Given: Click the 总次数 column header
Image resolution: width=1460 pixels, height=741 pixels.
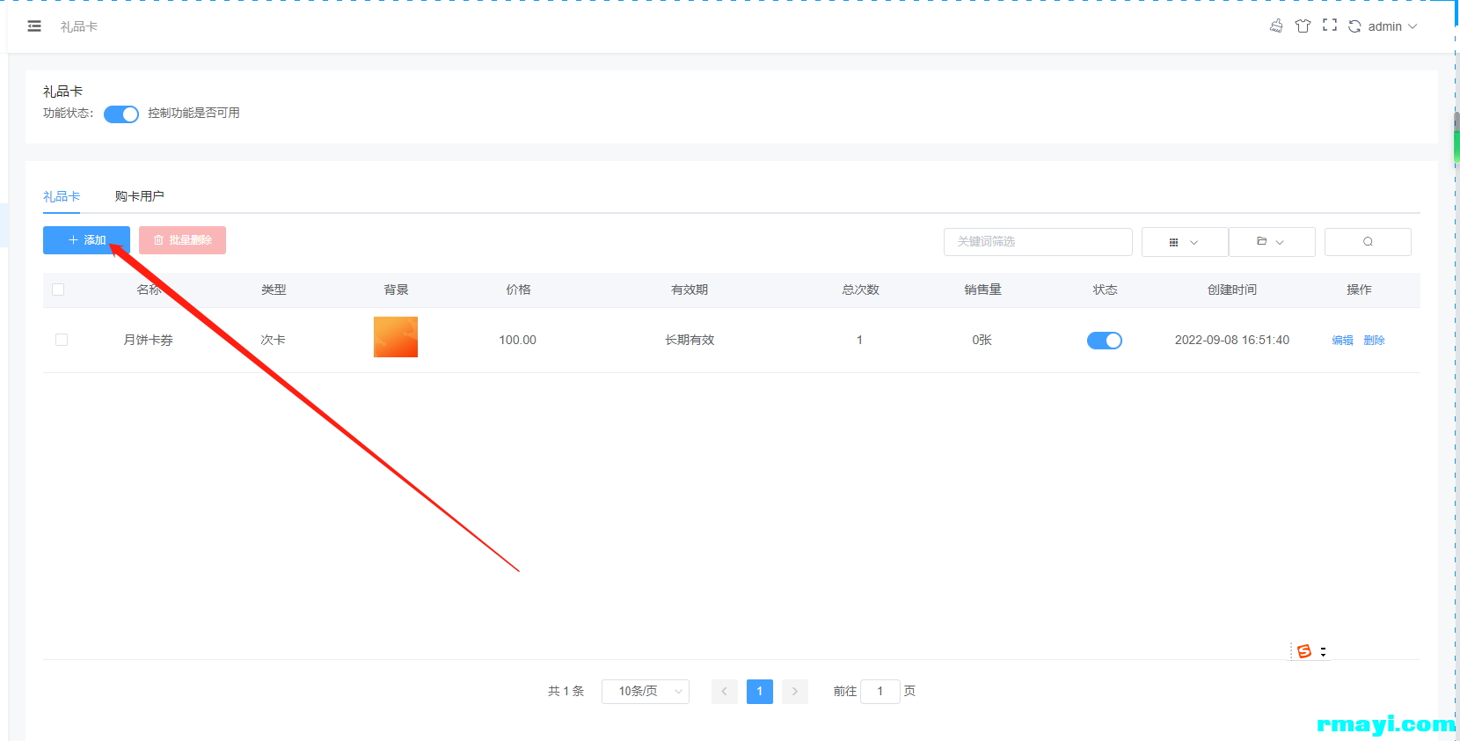Looking at the screenshot, I should [x=860, y=290].
